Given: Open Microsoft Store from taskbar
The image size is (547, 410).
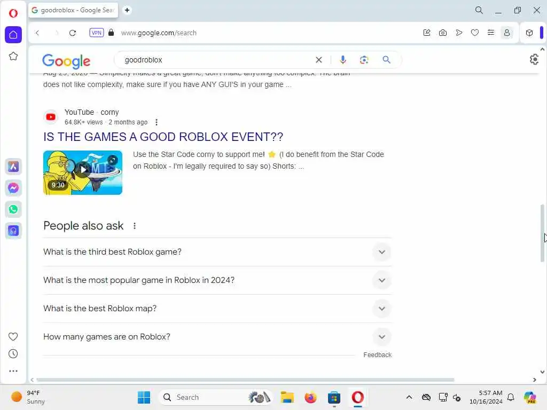Looking at the screenshot, I should 334,397.
